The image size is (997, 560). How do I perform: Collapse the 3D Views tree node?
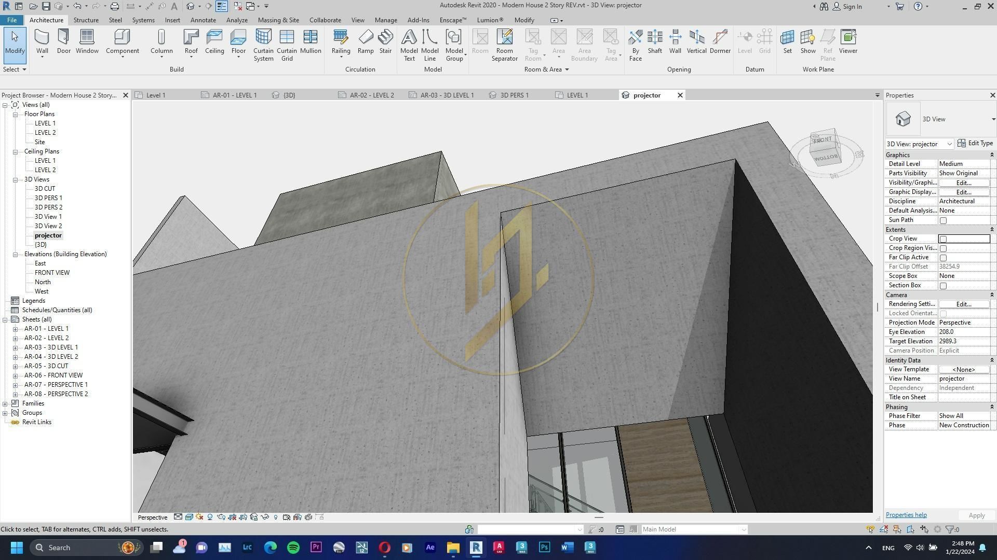(16, 179)
